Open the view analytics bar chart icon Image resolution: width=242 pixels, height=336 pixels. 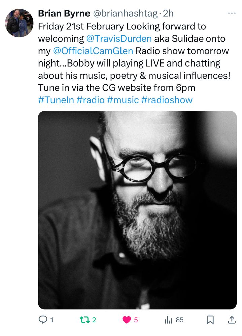pos(168,320)
